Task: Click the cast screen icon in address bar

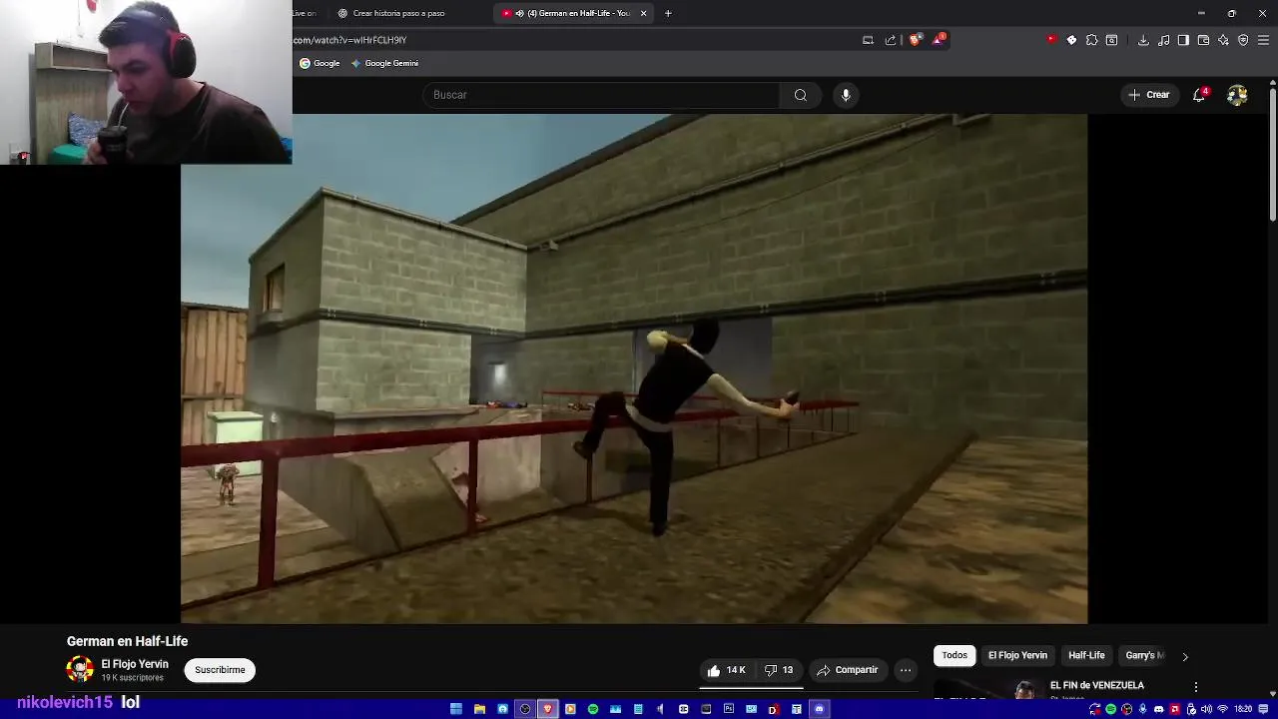Action: (868, 40)
